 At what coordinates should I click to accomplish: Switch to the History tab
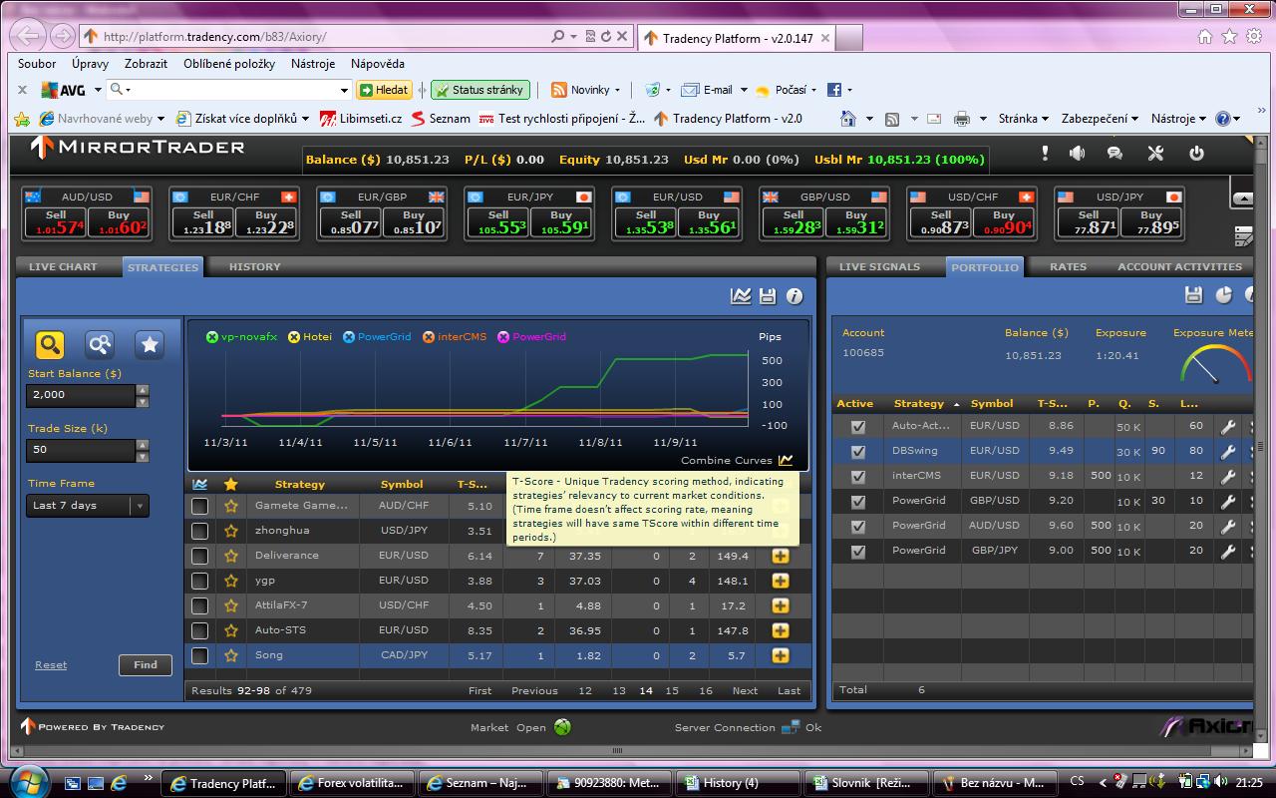click(254, 266)
